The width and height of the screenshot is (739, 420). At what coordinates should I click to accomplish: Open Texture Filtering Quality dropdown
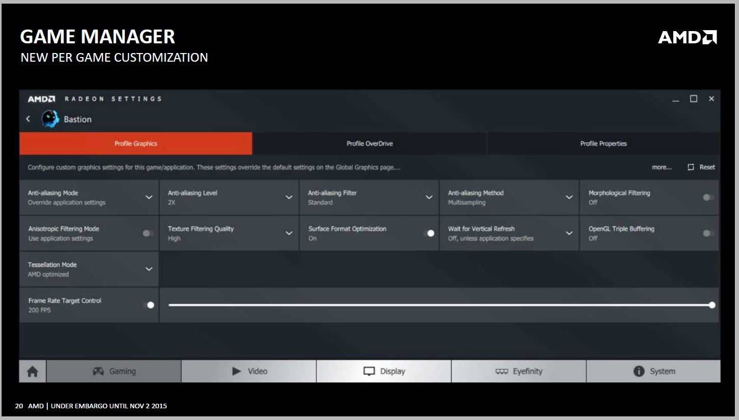[x=289, y=233]
